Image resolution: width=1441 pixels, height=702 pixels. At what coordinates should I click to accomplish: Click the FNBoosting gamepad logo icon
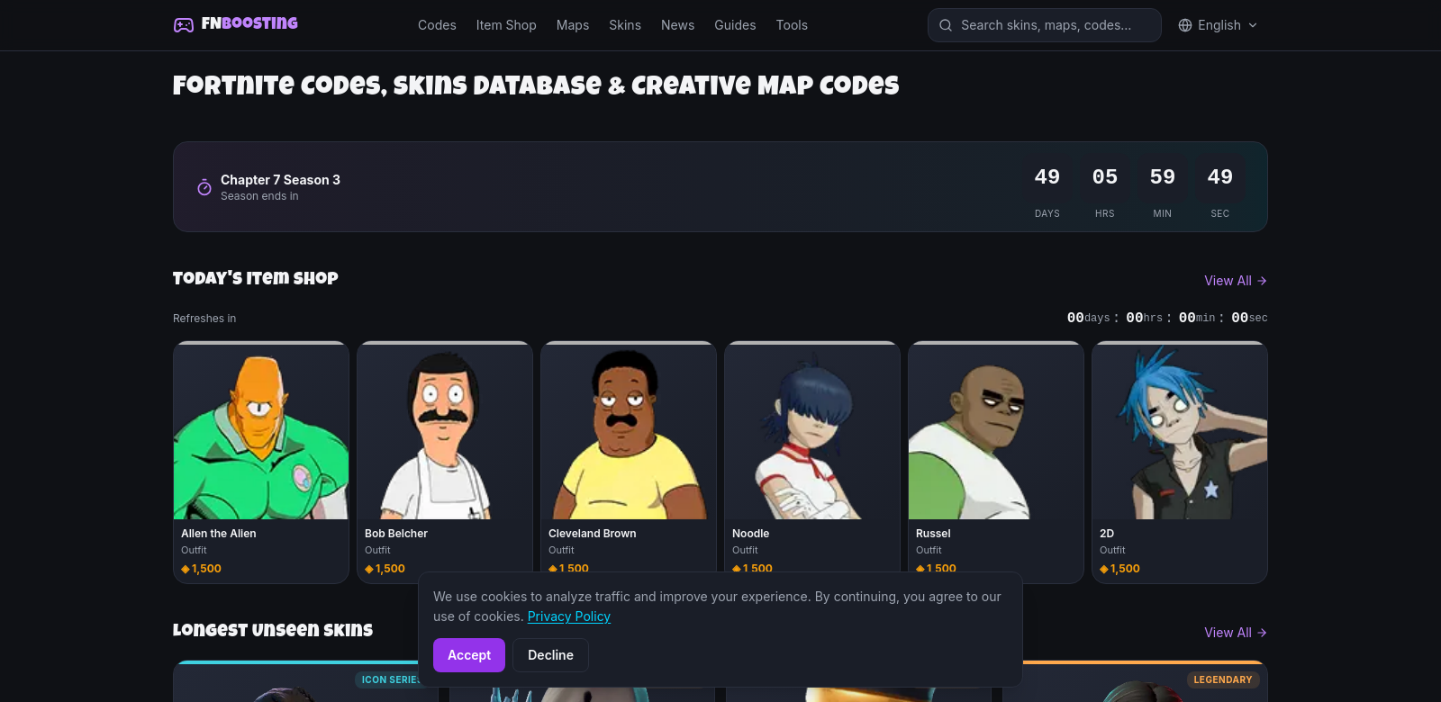pos(184,25)
